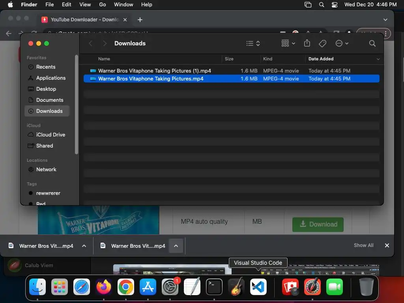Open Shared in Finder sidebar
The image size is (404, 303).
coord(47,146)
